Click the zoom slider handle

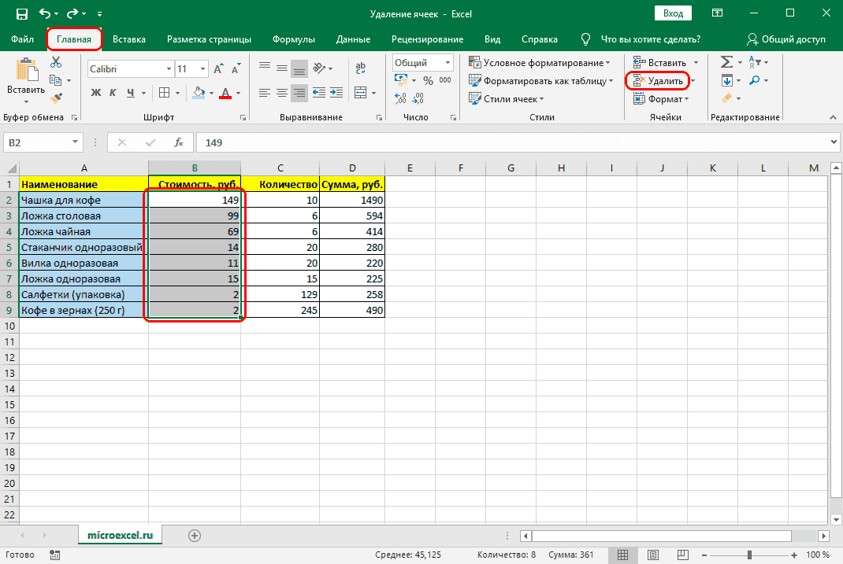click(748, 555)
